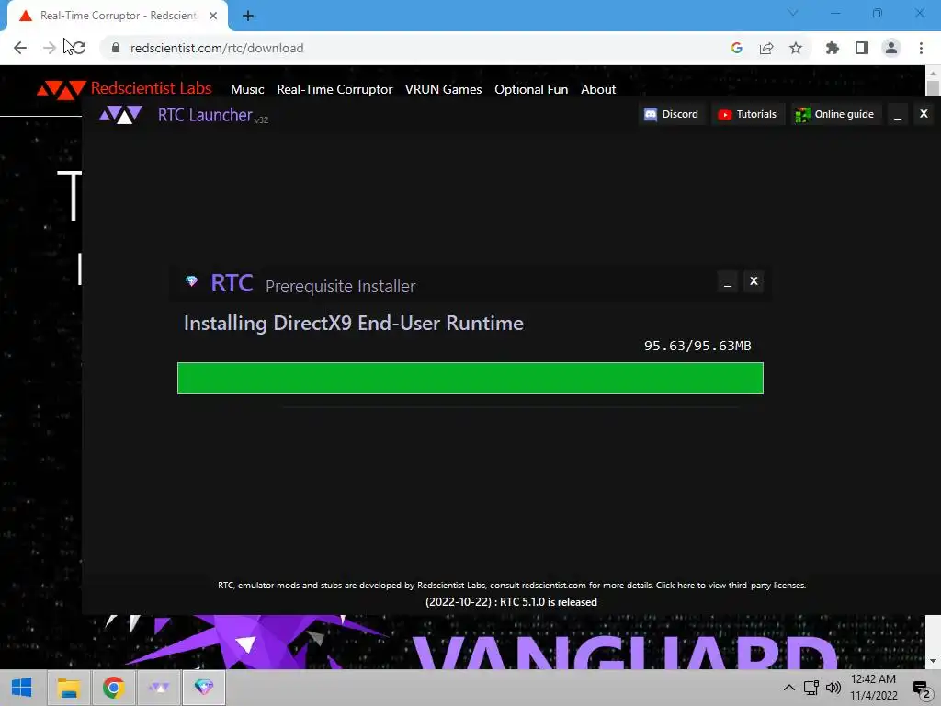Minimize the Prerequisite Installer dialog
The height and width of the screenshot is (706, 941).
click(728, 281)
